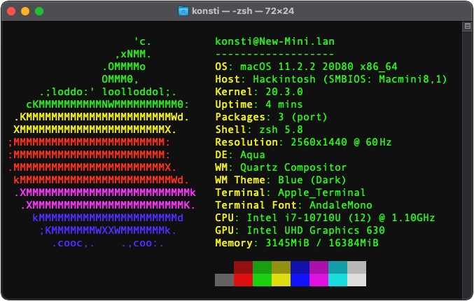Viewport: 474px width, 301px height.
Task: Click the bright blue color block
Action: [x=300, y=280]
